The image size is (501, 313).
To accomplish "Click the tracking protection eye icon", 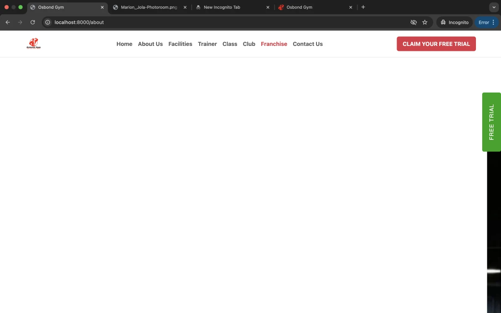I will click(x=413, y=23).
